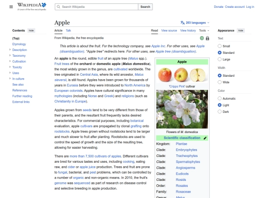
Task: Click the search magnifier icon
Action: point(59,7)
